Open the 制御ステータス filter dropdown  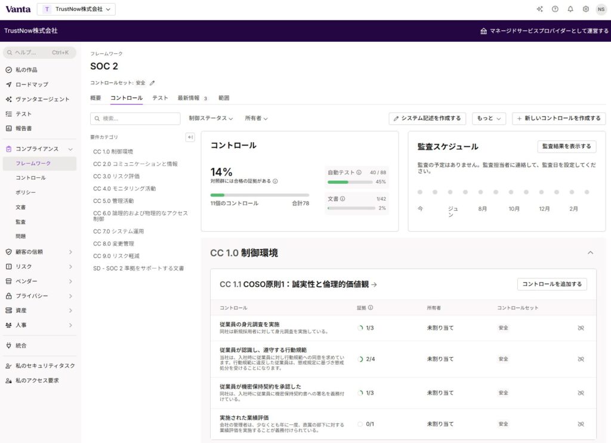[x=211, y=118]
